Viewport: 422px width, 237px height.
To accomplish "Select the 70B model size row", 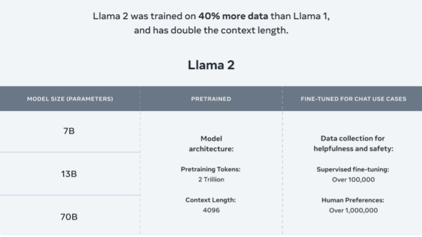I will [69, 217].
